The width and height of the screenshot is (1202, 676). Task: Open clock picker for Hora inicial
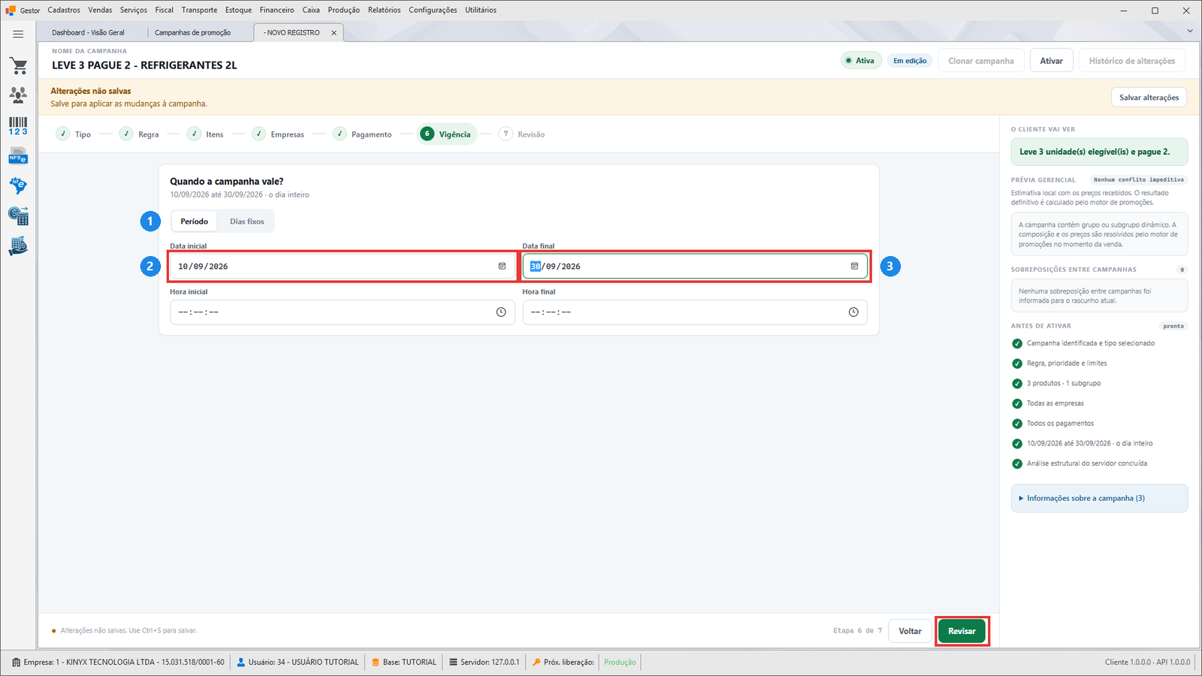pyautogui.click(x=501, y=312)
